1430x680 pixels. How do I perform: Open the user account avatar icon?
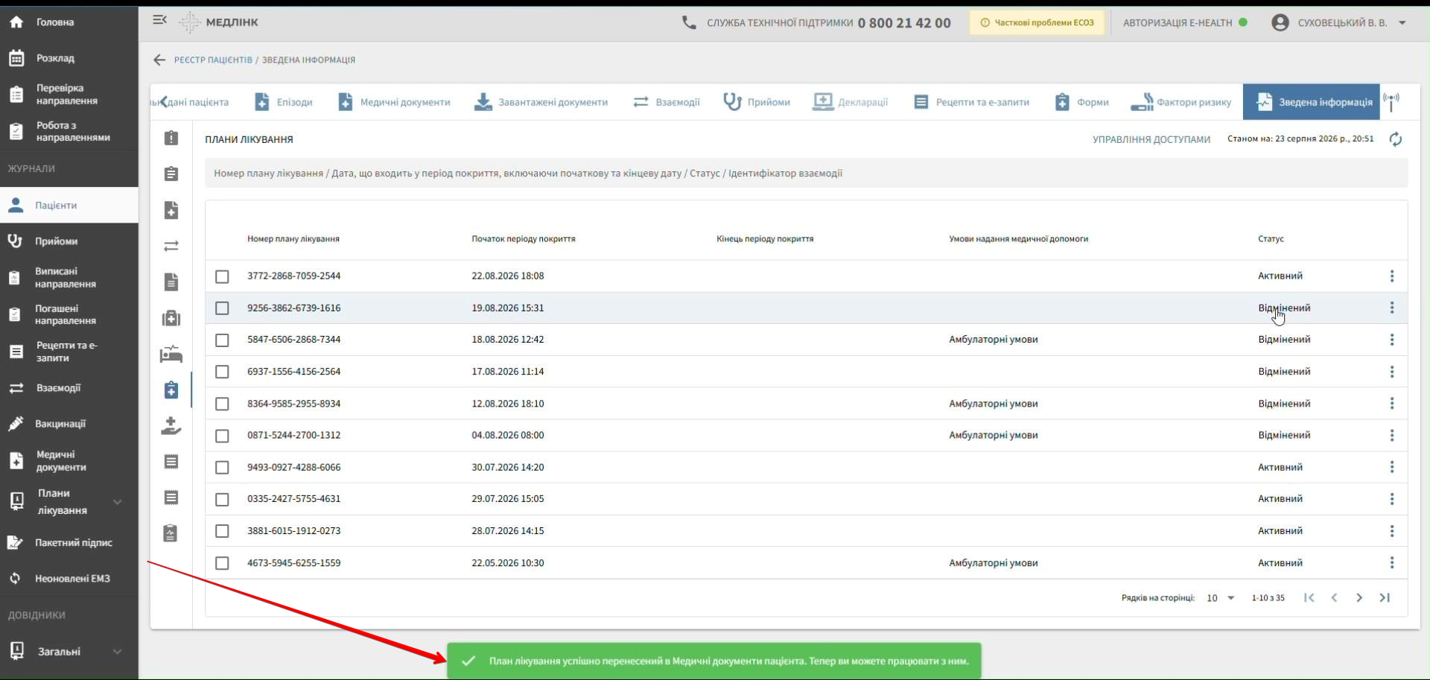click(x=1280, y=22)
